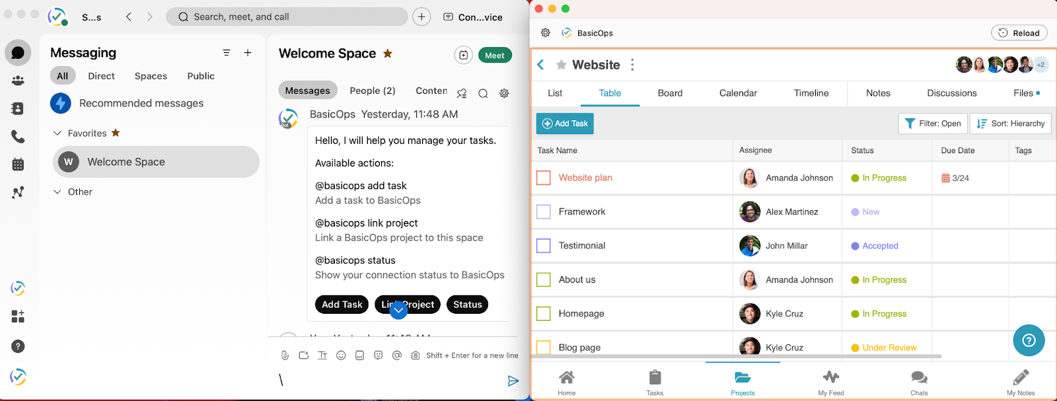Viewport: 1057px width, 401px height.
Task: Open Contacts icon in Webex sidebar
Action: (x=18, y=108)
